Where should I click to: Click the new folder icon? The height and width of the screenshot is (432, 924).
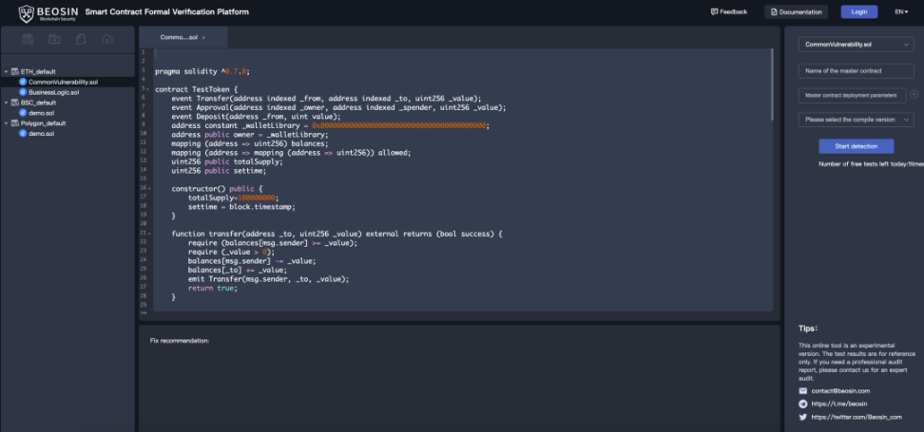[54, 39]
